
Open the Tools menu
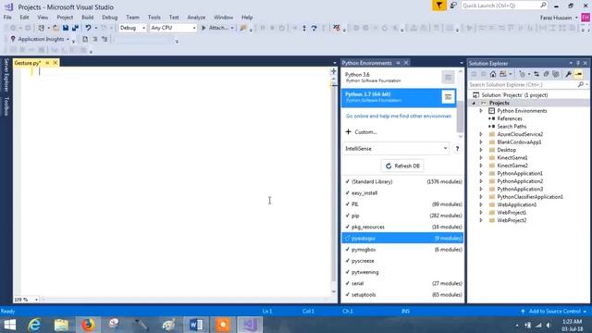[x=154, y=18]
